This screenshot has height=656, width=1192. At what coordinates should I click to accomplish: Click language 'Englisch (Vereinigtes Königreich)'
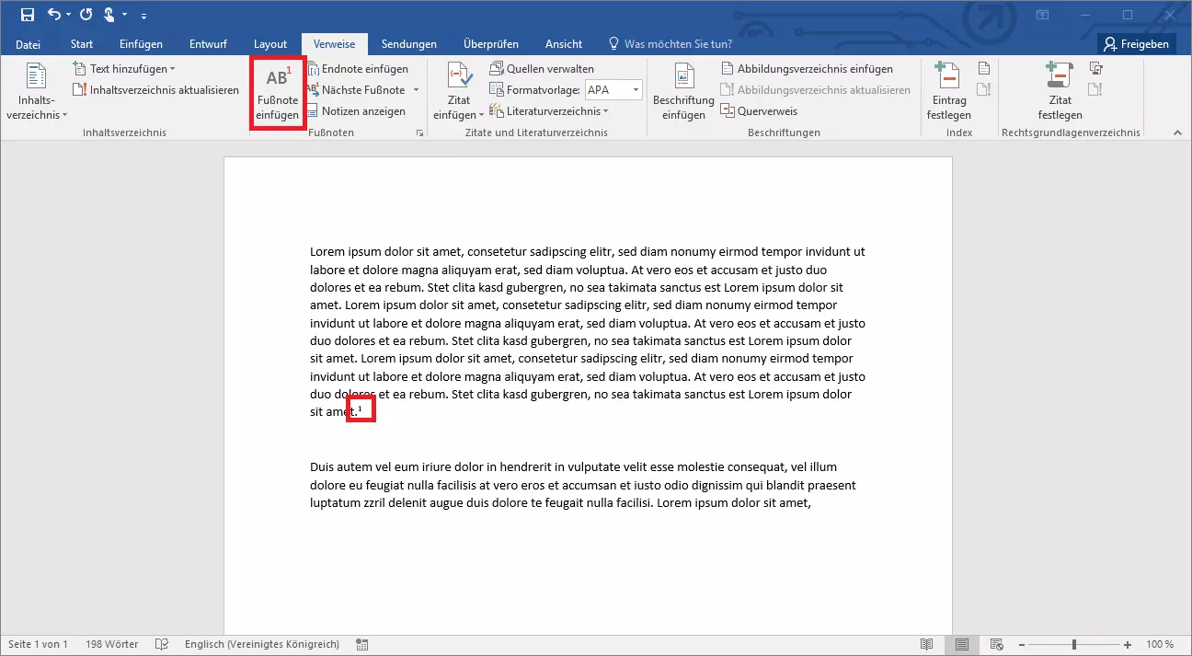tap(262, 644)
